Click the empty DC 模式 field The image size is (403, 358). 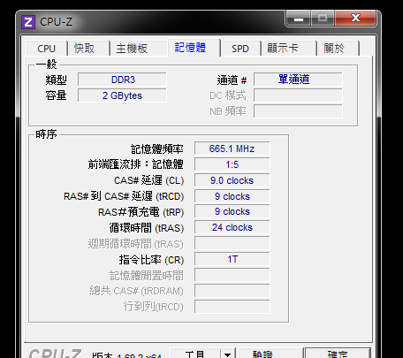298,95
